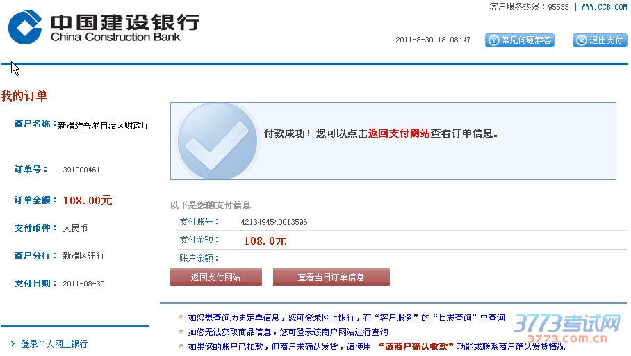The width and height of the screenshot is (631, 356).
Task: Click the blue CCB logo emblem
Action: [x=25, y=27]
